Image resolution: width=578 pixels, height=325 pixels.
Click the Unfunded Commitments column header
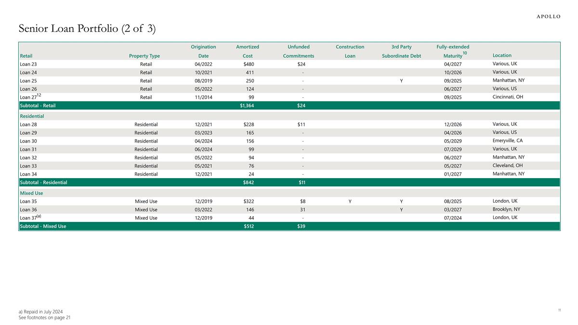(298, 51)
